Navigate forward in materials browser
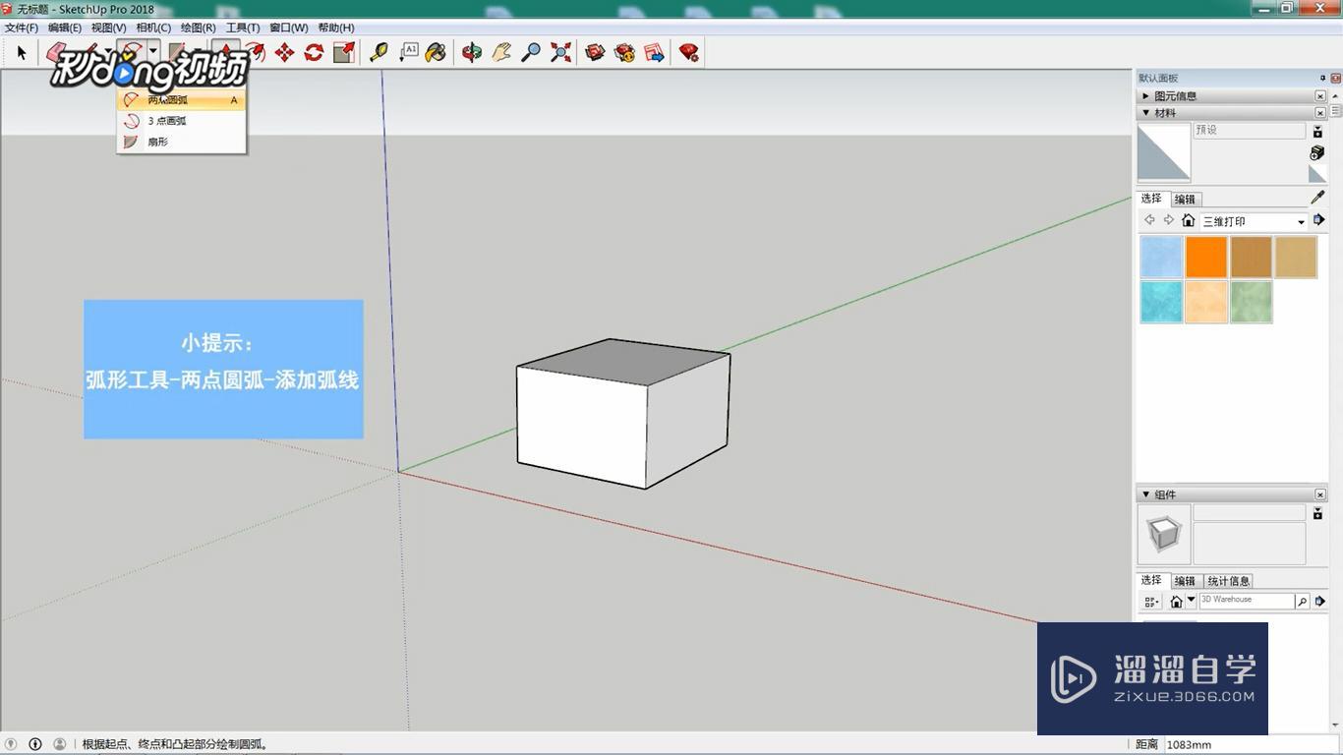Screen dimensions: 1343x755 click(x=1168, y=220)
